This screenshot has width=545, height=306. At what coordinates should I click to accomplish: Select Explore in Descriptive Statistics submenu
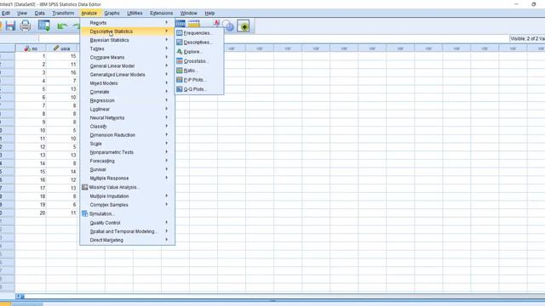(x=199, y=52)
